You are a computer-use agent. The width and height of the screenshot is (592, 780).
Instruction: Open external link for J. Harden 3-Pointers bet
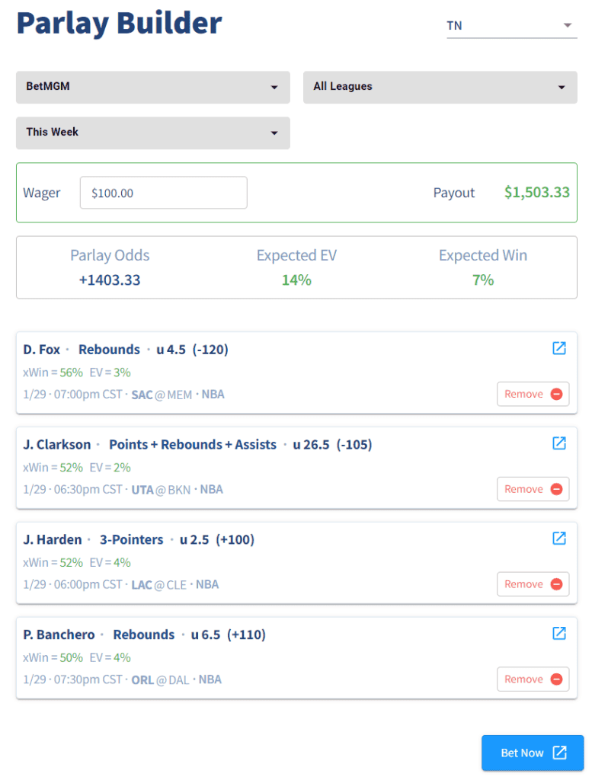(x=559, y=539)
